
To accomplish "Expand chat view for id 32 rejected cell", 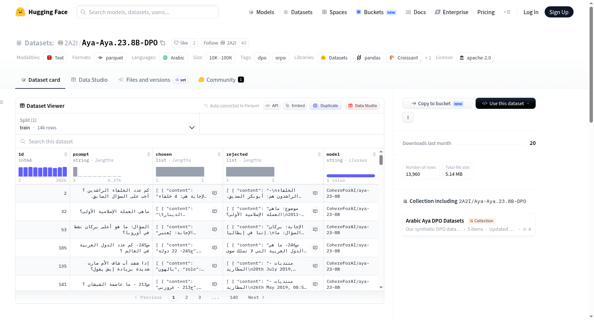I will (315, 211).
